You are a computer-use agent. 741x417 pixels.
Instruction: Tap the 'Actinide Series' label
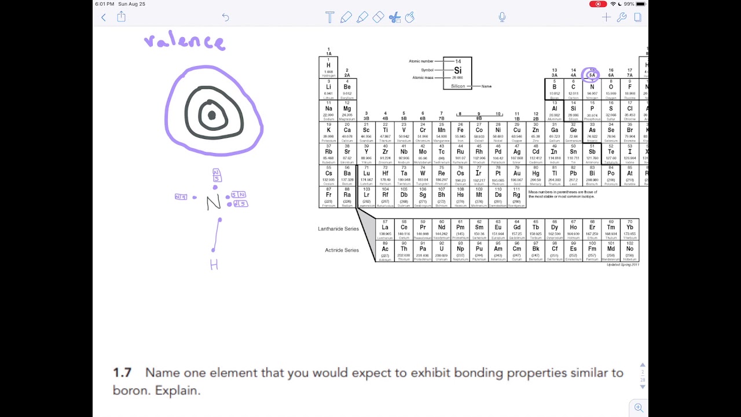pos(342,250)
